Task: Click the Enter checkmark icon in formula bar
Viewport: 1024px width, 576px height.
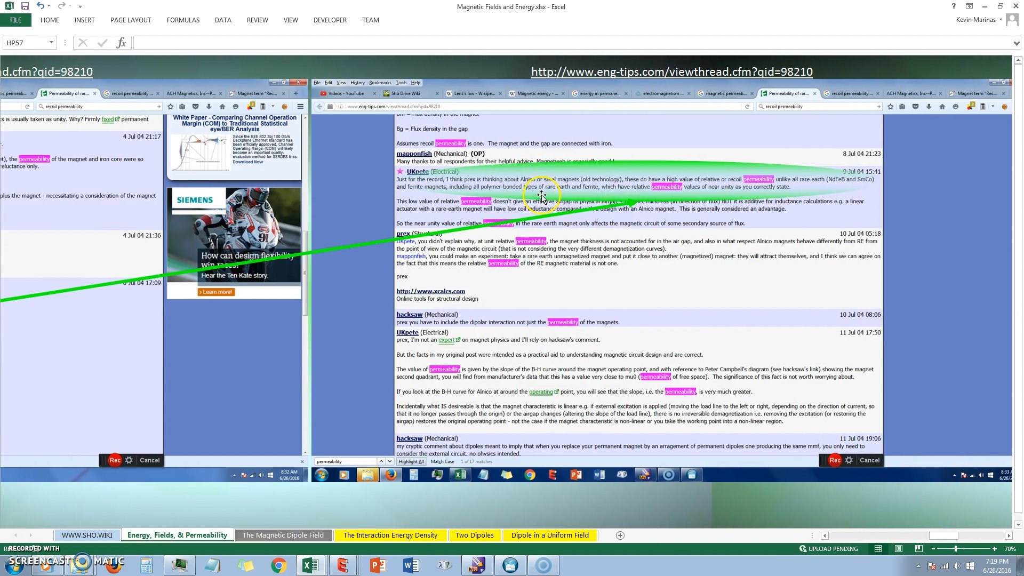Action: 102,43
